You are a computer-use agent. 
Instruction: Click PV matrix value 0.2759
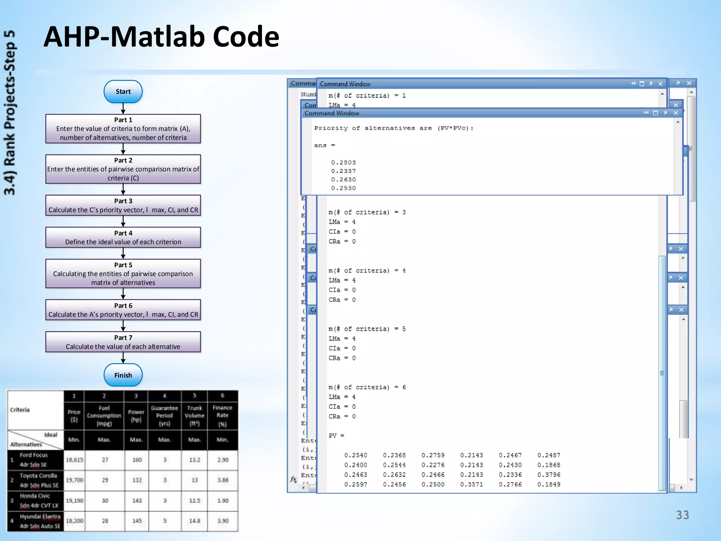[433, 455]
